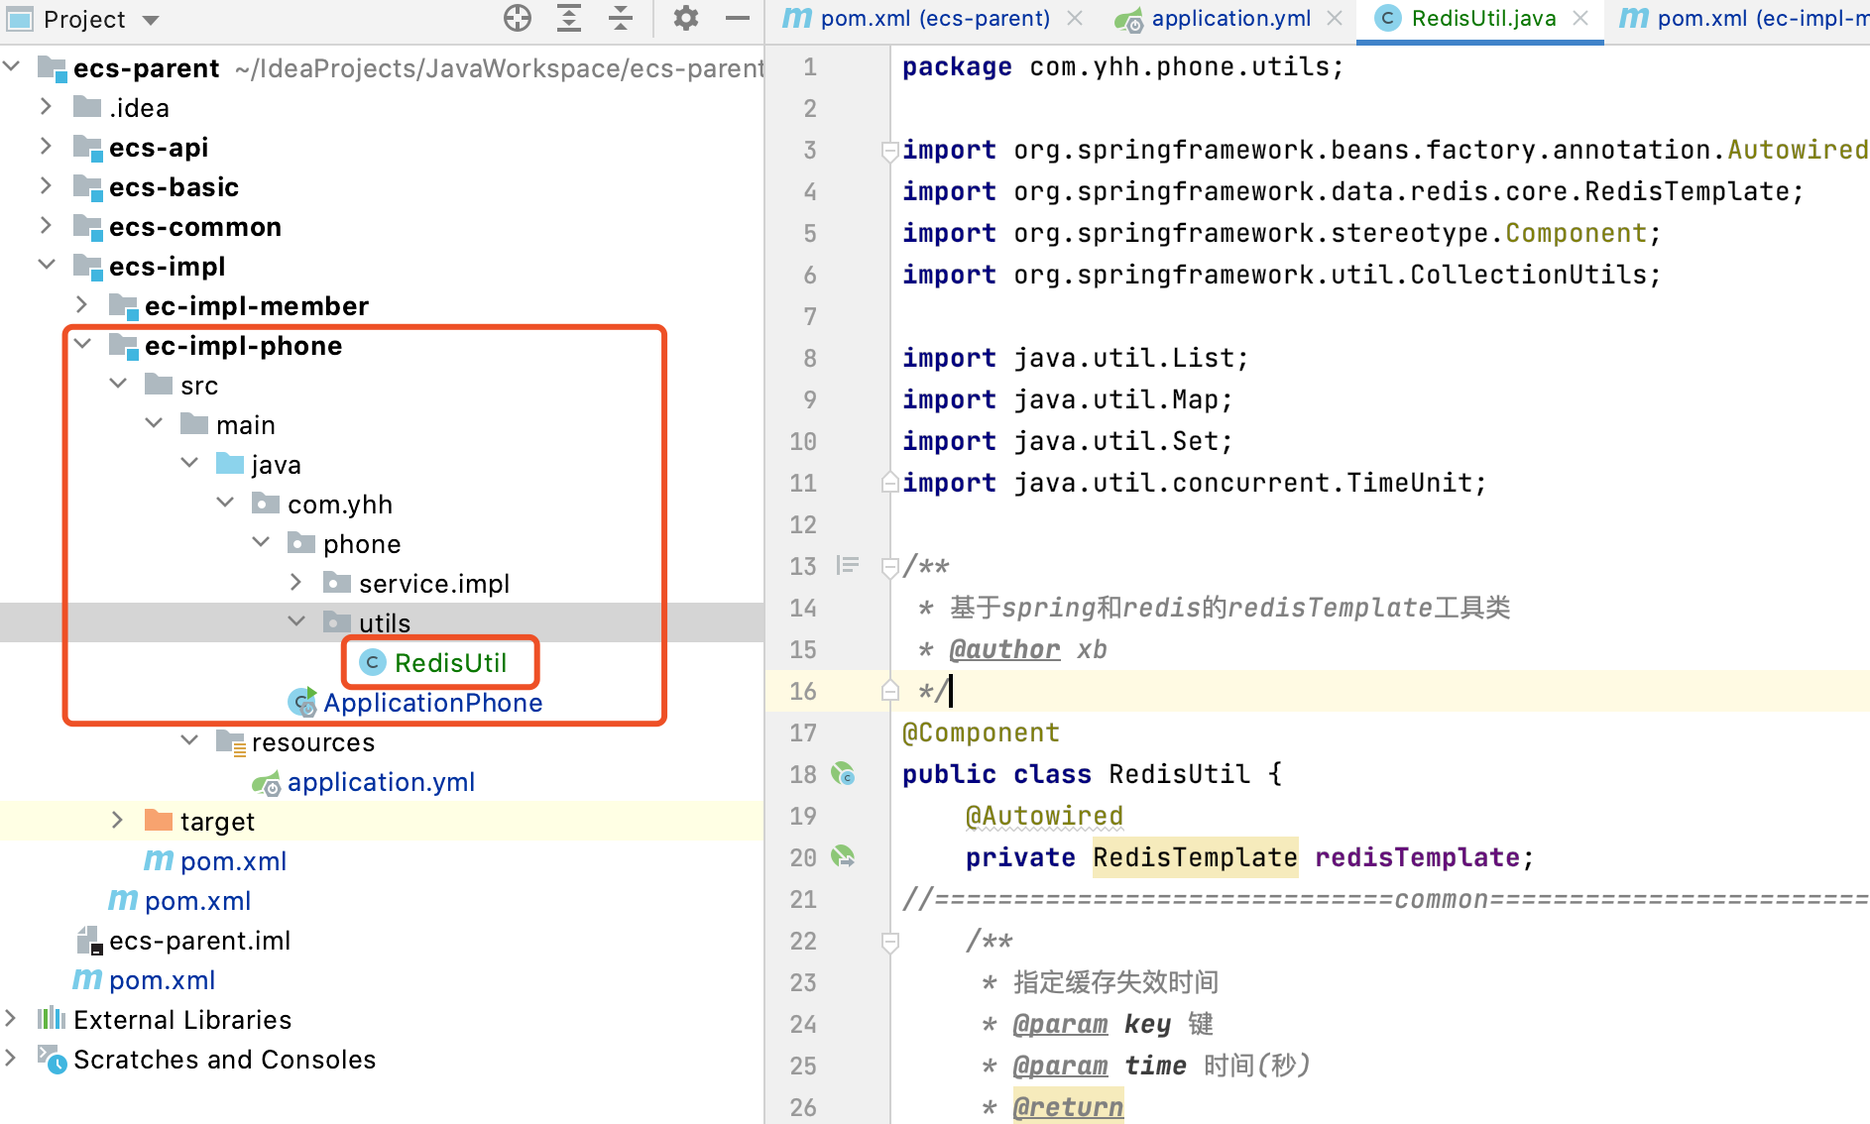Click @Component annotation on line 17
This screenshot has height=1124, width=1870.
(x=981, y=732)
